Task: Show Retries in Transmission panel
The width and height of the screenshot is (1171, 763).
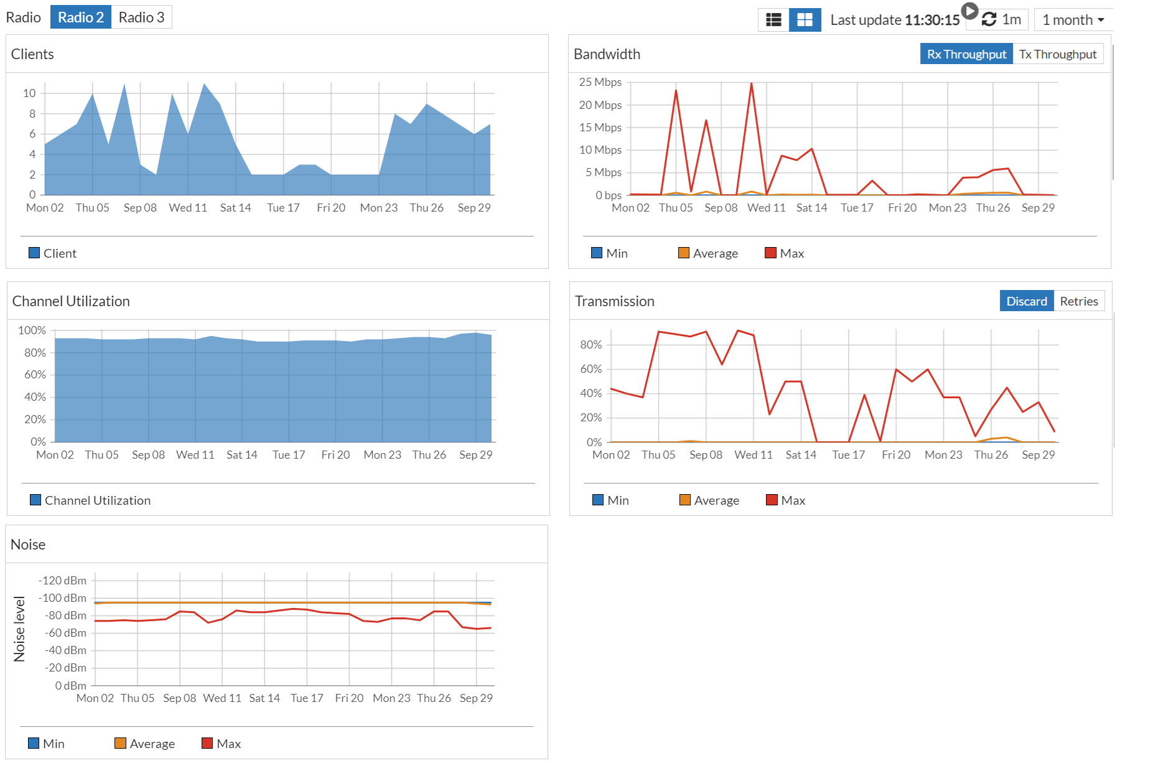Action: click(1079, 301)
